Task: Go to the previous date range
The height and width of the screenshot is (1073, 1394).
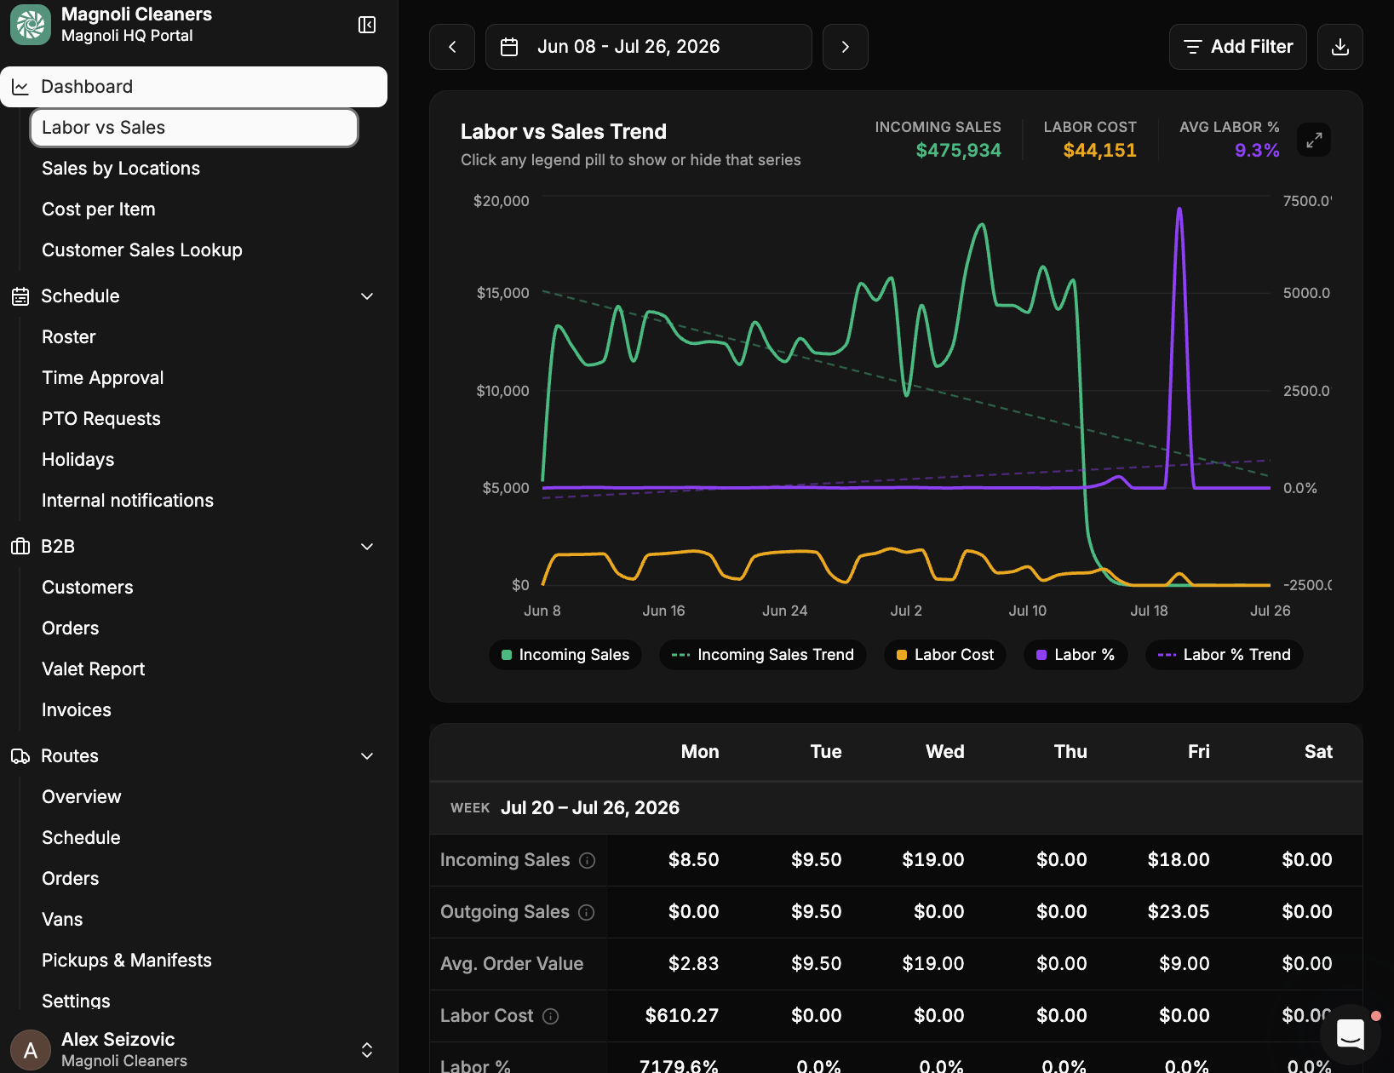Action: [x=452, y=47]
